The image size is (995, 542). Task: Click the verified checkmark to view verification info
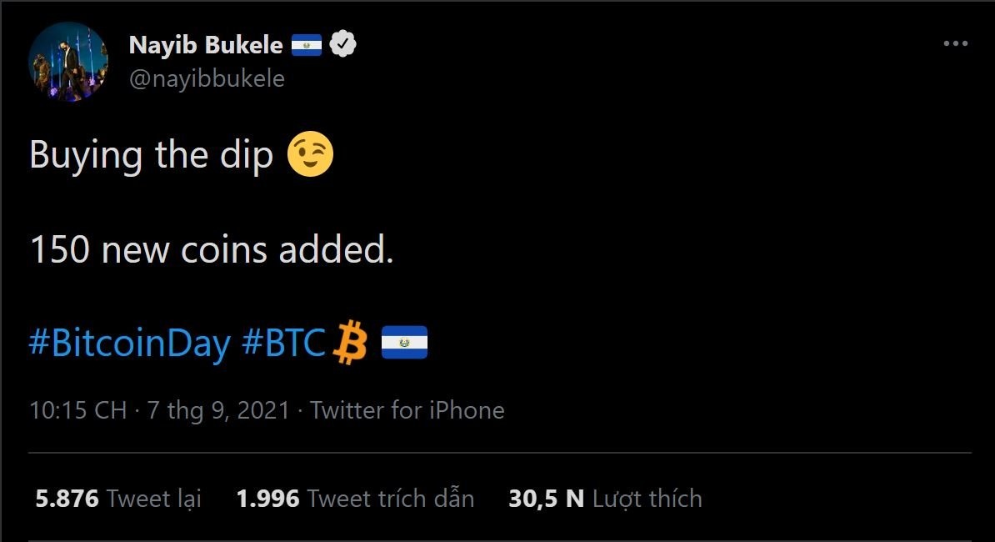[x=342, y=45]
